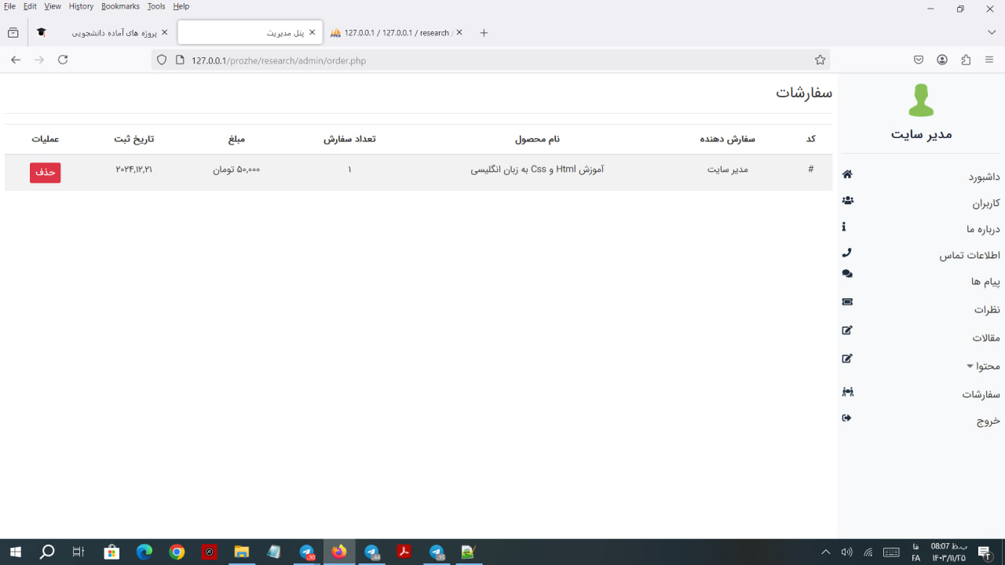Click the phone icon beside اطلاعات تماس
This screenshot has height=565, width=1005.
[x=846, y=253]
